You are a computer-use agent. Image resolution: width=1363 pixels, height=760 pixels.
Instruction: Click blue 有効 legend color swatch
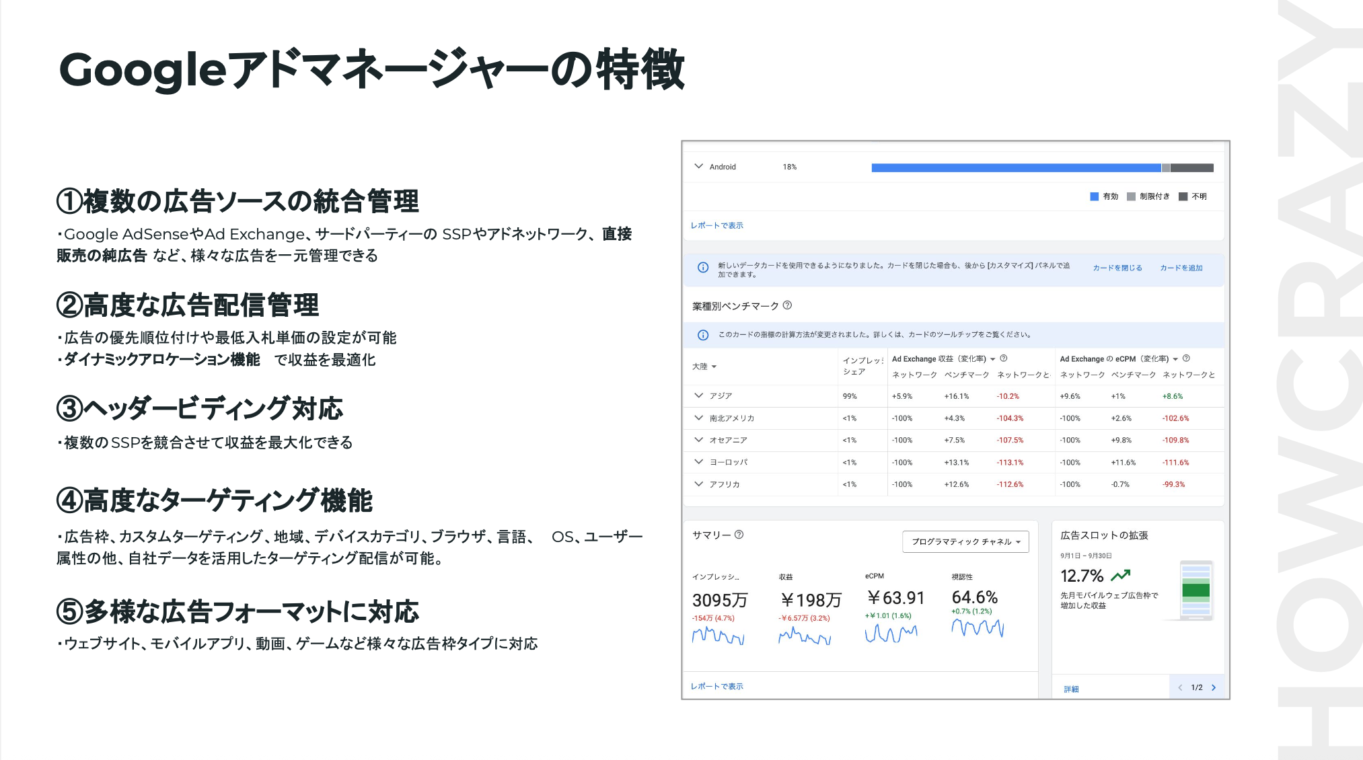coord(1094,196)
